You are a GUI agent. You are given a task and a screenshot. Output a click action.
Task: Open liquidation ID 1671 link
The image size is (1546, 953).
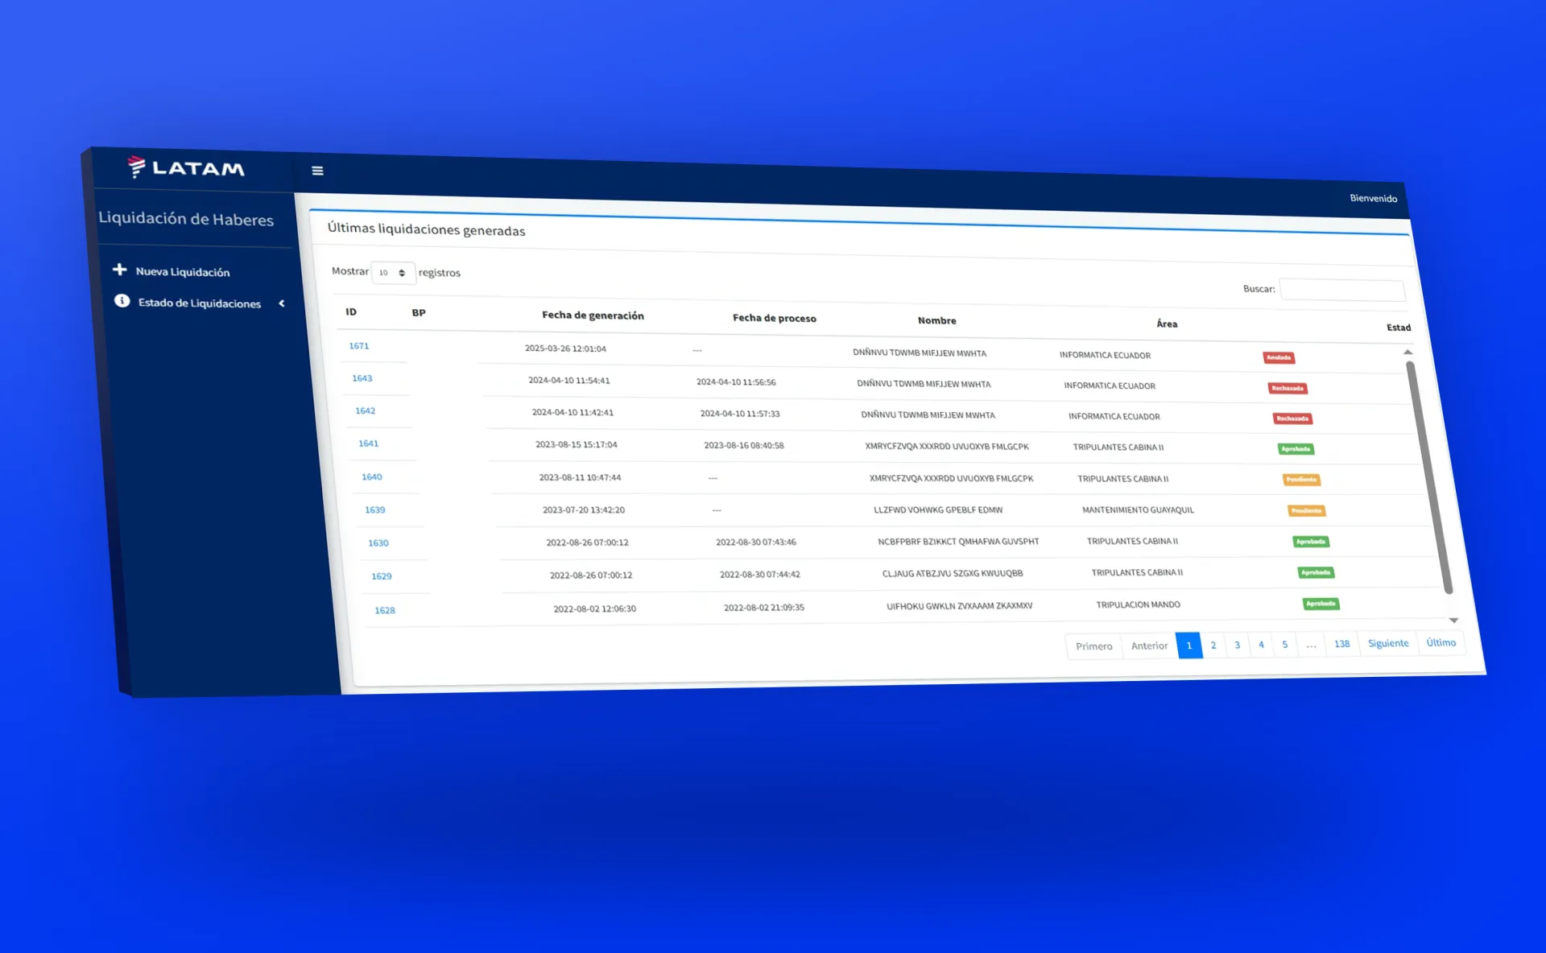coord(359,346)
